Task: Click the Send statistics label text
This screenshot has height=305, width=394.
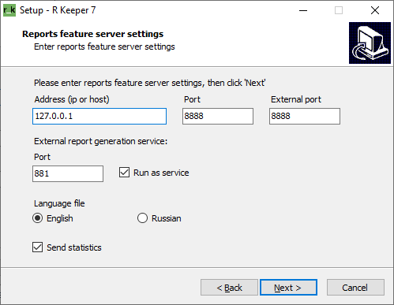Action: [74, 247]
